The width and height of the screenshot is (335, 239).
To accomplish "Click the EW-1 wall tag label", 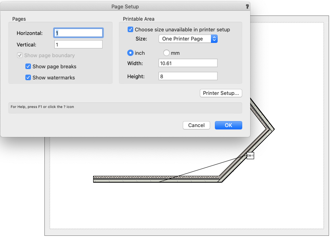I will [x=250, y=156].
